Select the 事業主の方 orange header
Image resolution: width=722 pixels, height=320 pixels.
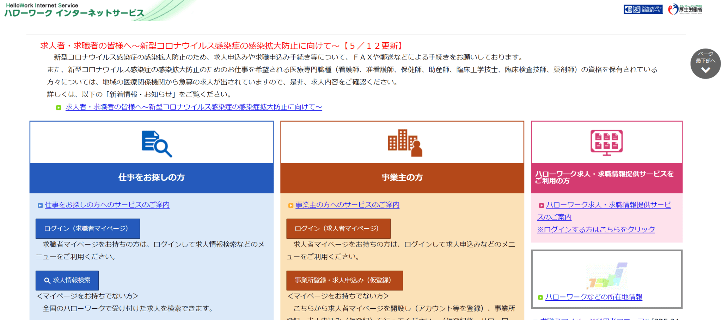point(402,178)
